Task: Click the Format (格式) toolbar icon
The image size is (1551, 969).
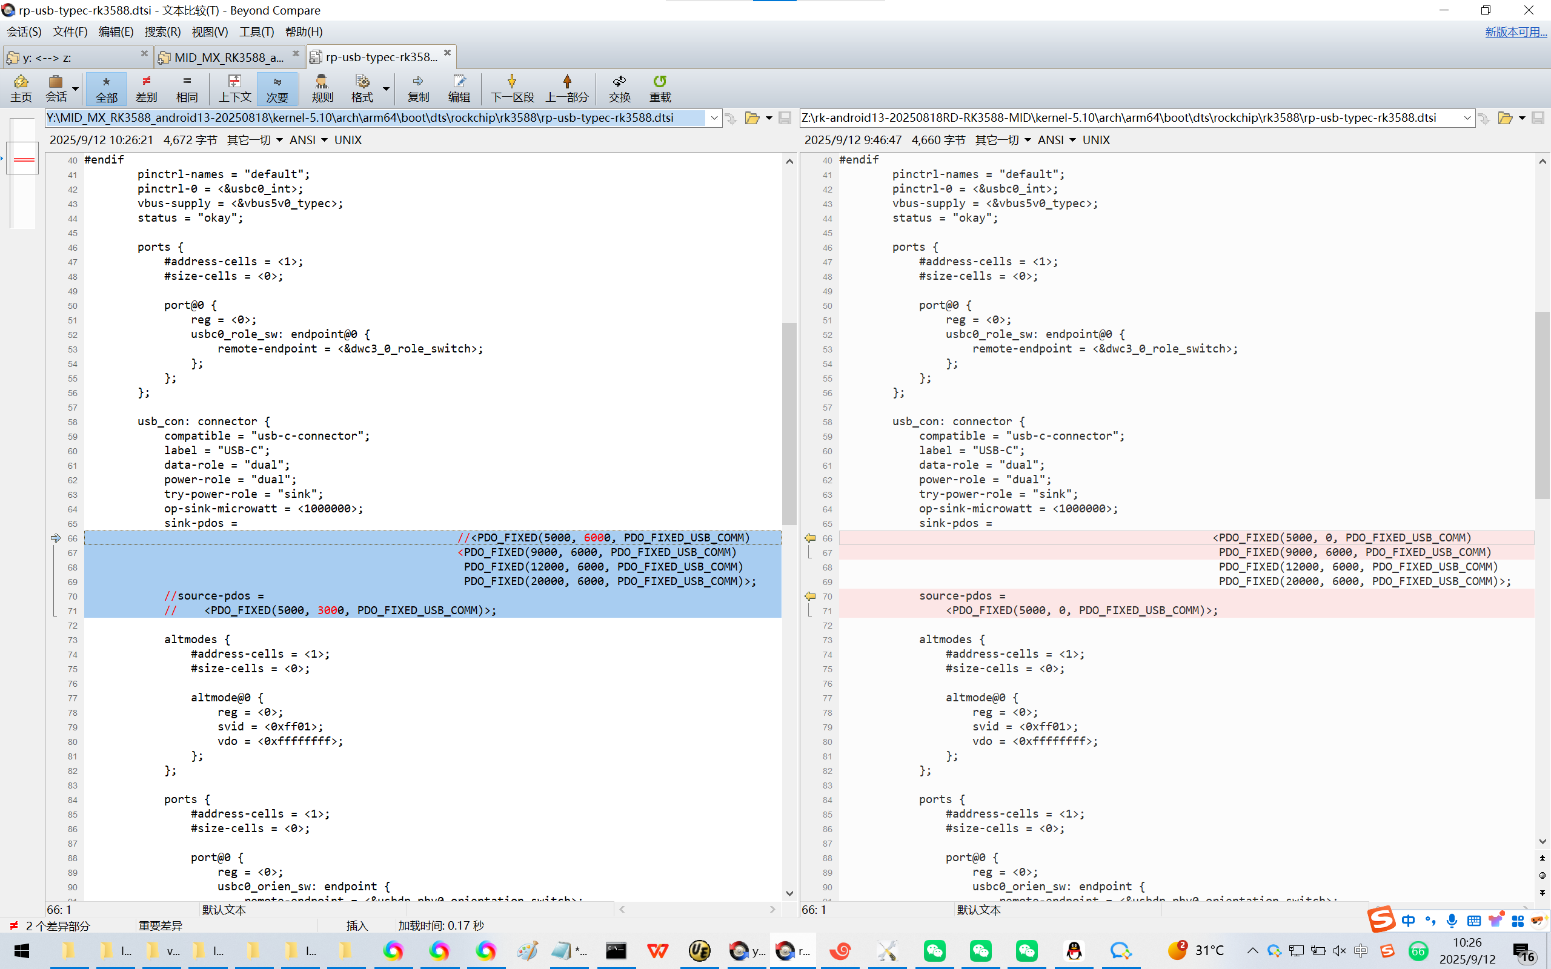Action: pyautogui.click(x=362, y=88)
